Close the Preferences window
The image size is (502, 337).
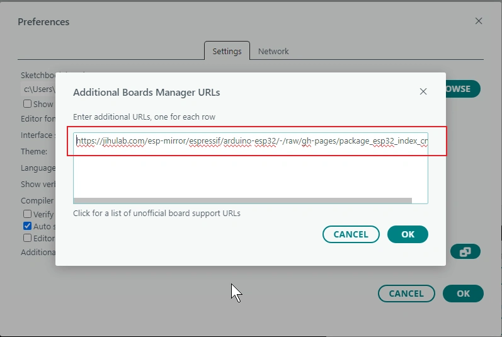pos(479,21)
